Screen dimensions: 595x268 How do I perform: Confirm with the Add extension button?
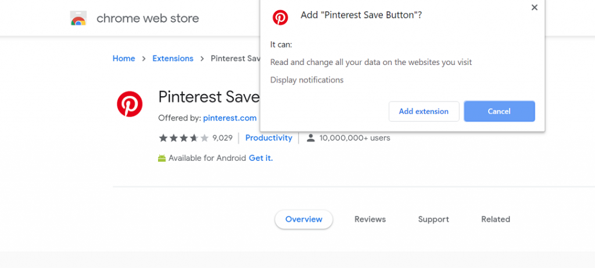tap(424, 111)
